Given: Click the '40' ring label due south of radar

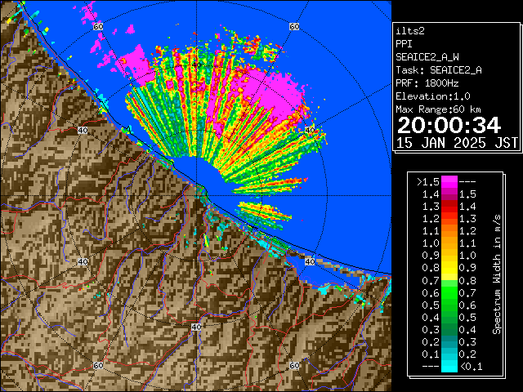Looking at the screenshot, I should click(196, 327).
